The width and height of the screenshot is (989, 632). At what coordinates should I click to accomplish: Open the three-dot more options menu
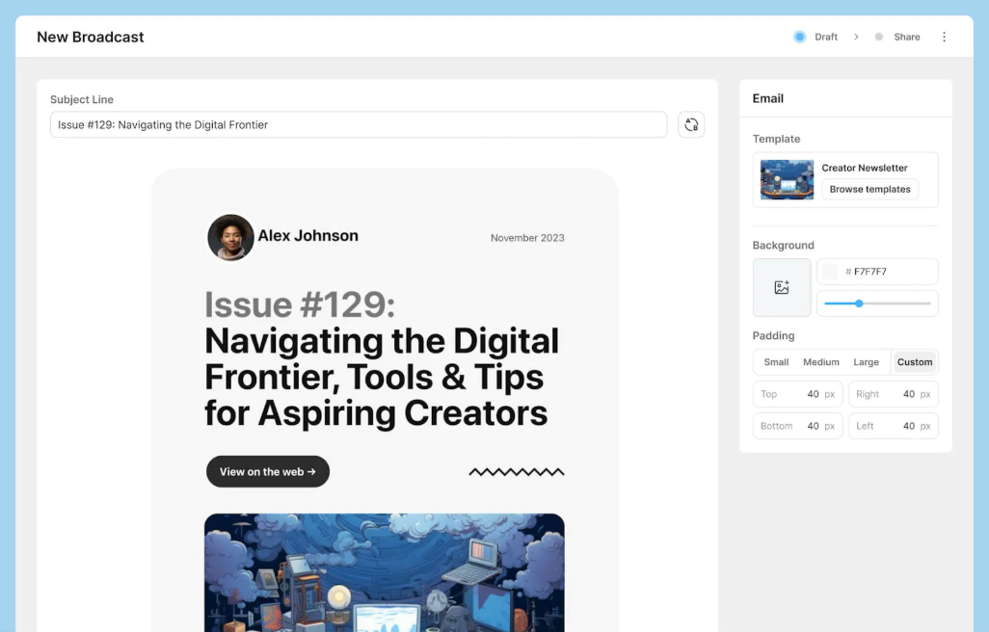pyautogui.click(x=944, y=37)
